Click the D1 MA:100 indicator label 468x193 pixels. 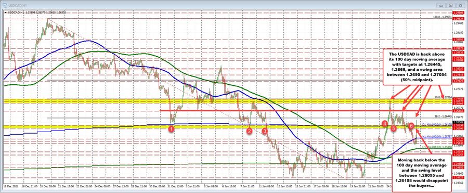click(x=437, y=124)
